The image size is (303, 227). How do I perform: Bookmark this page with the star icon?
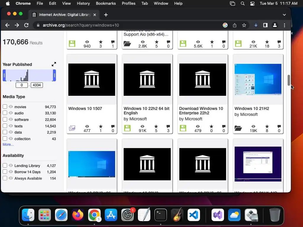244,25
